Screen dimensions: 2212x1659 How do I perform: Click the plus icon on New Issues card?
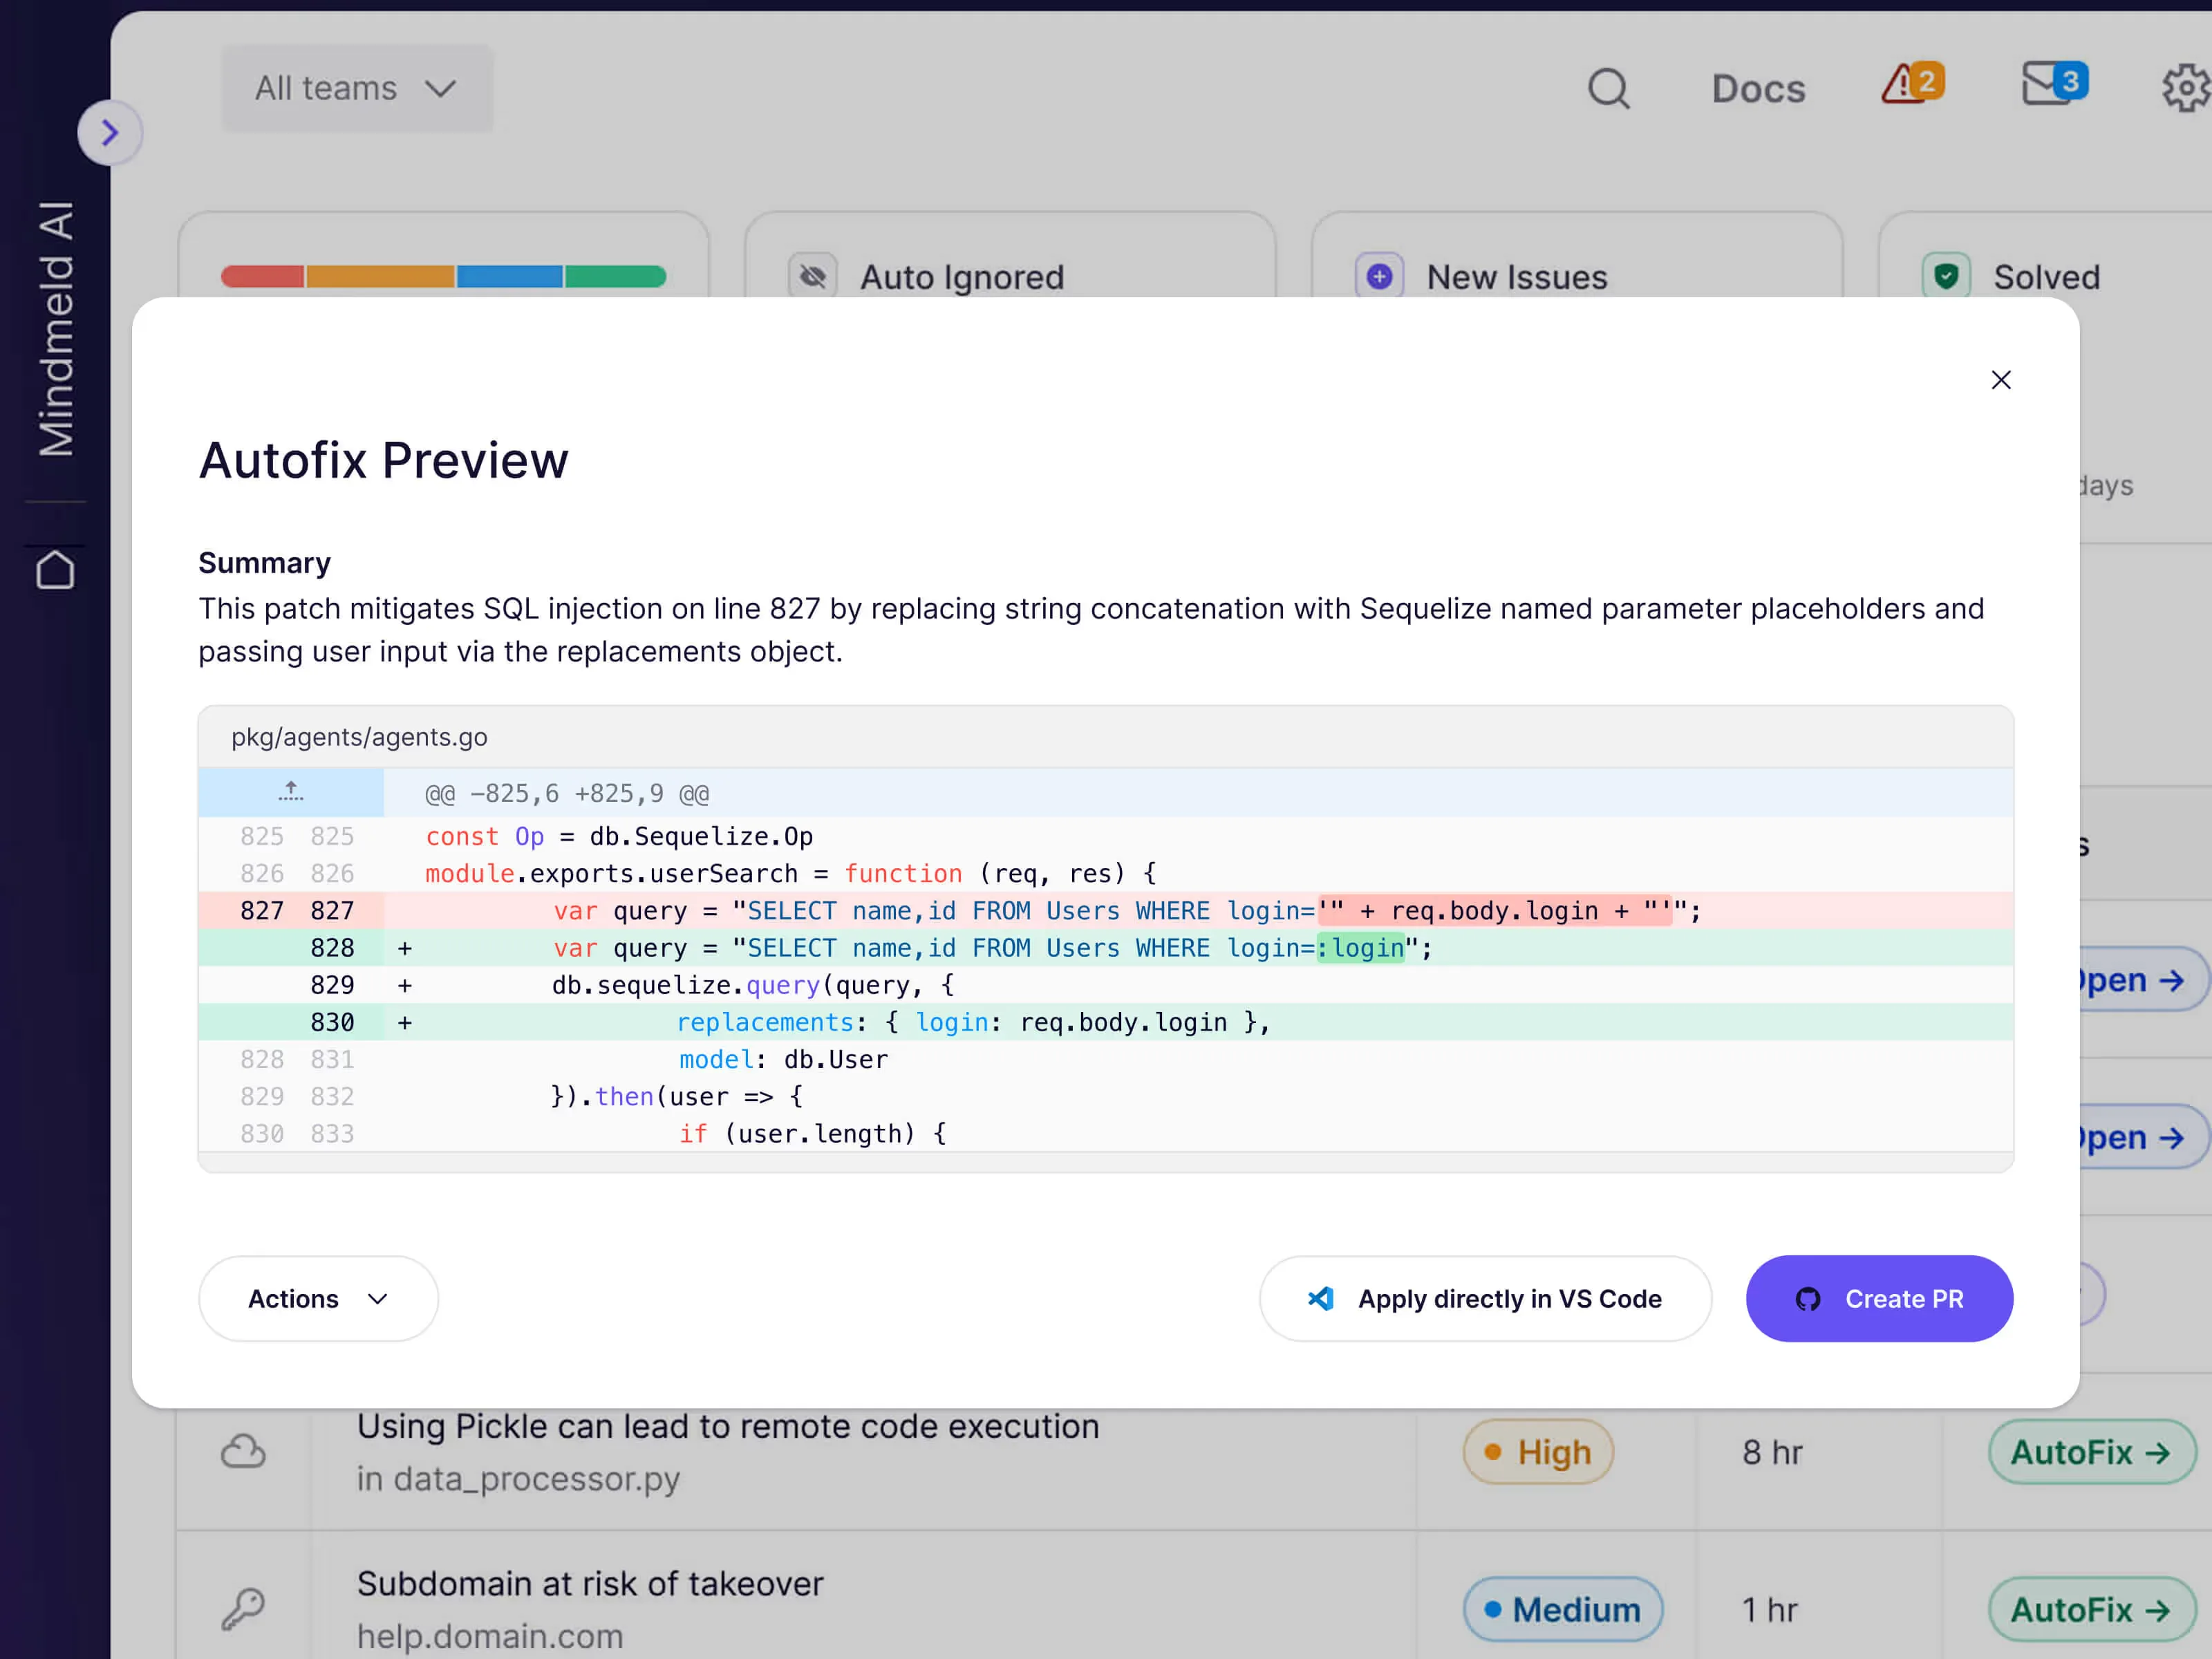(x=1380, y=276)
